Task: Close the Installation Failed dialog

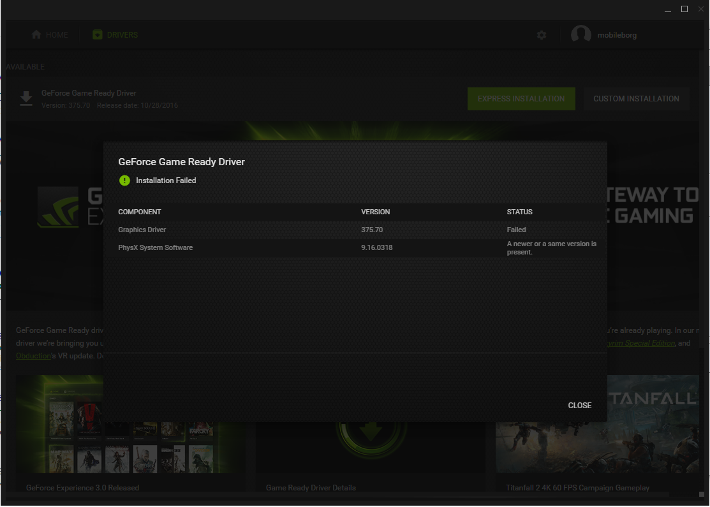Action: tap(580, 406)
